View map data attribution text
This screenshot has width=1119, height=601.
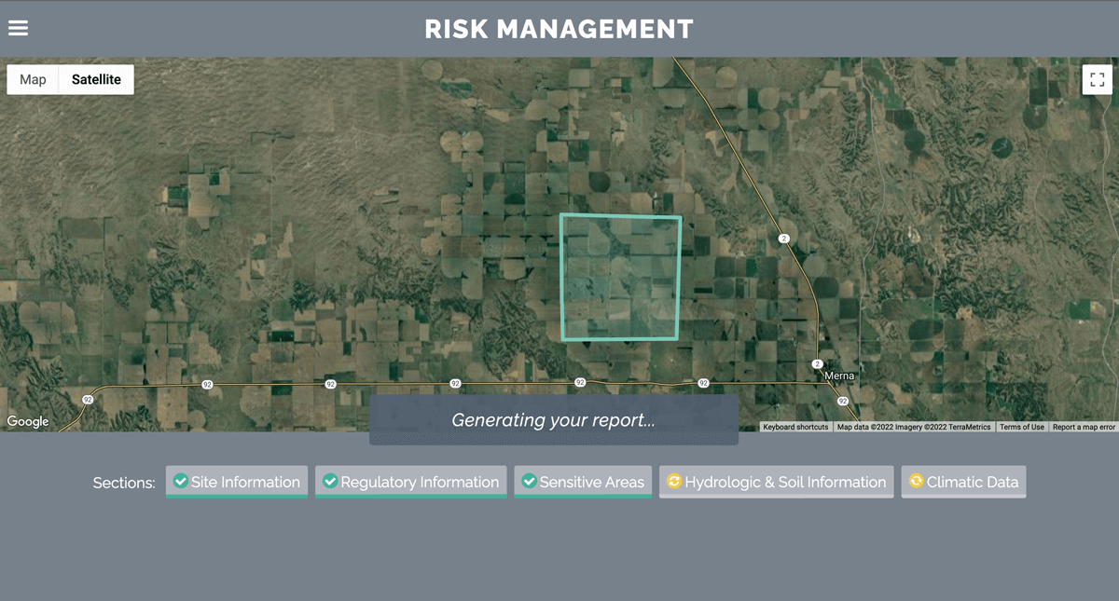click(x=912, y=427)
